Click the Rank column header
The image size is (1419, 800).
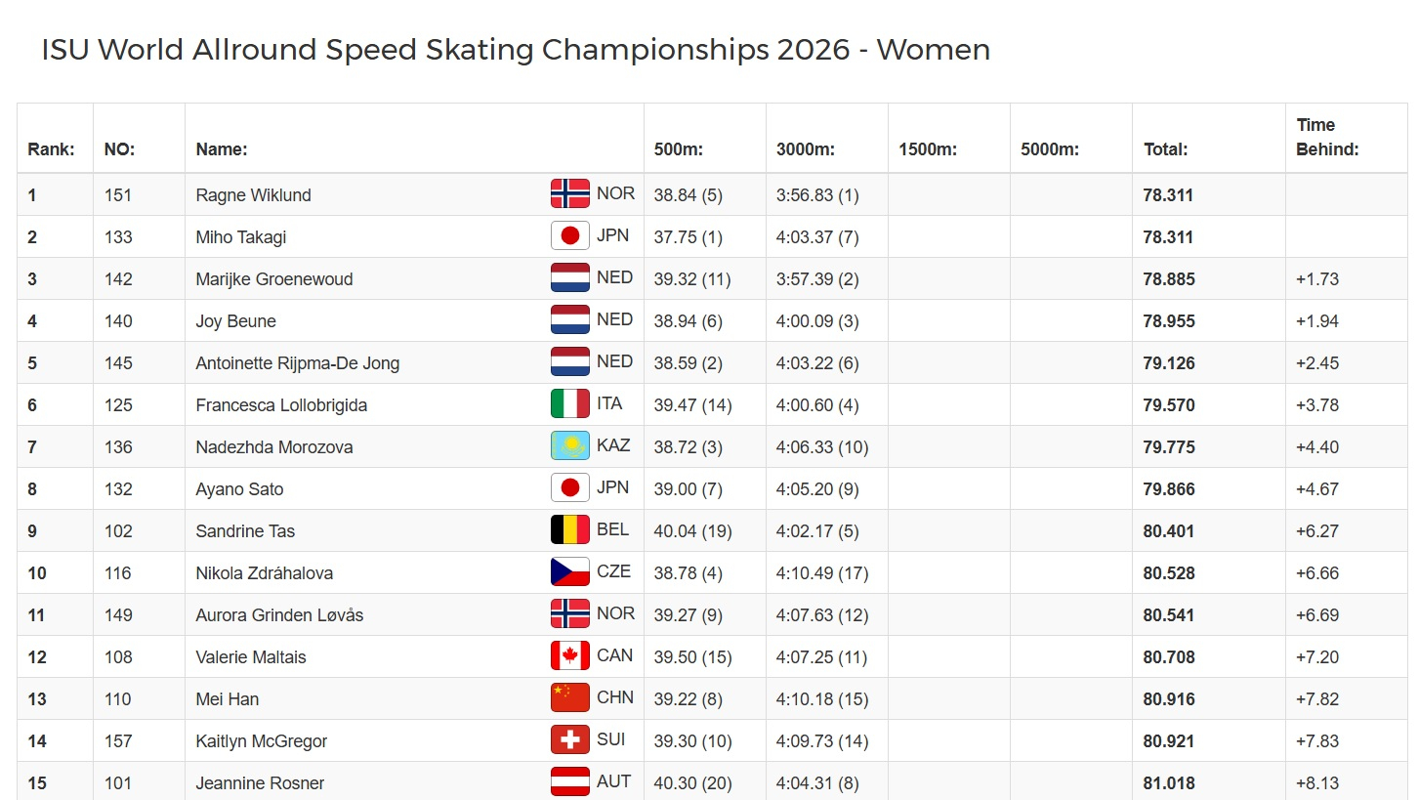coord(51,149)
